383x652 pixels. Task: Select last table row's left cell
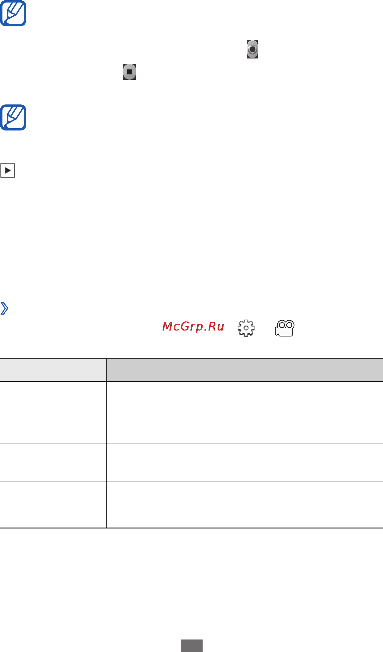pyautogui.click(x=53, y=516)
